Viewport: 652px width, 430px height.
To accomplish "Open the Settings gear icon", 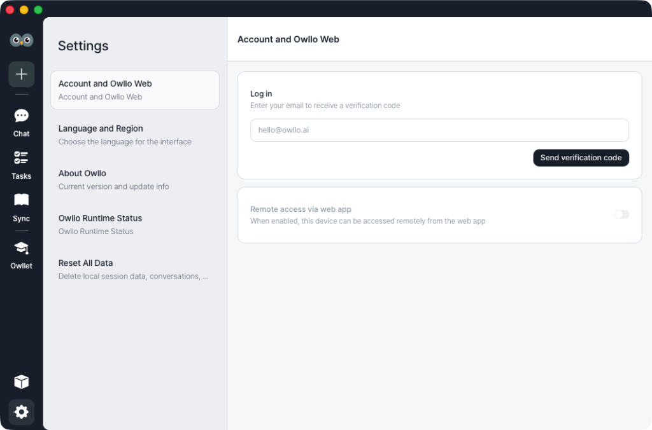I will tap(22, 412).
